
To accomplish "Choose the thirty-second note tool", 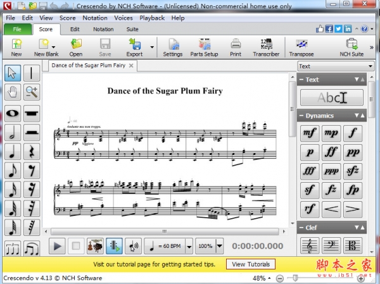I will pos(13,209).
